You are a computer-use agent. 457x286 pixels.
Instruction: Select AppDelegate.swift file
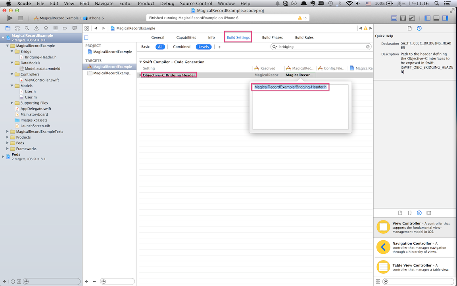pyautogui.click(x=36, y=108)
